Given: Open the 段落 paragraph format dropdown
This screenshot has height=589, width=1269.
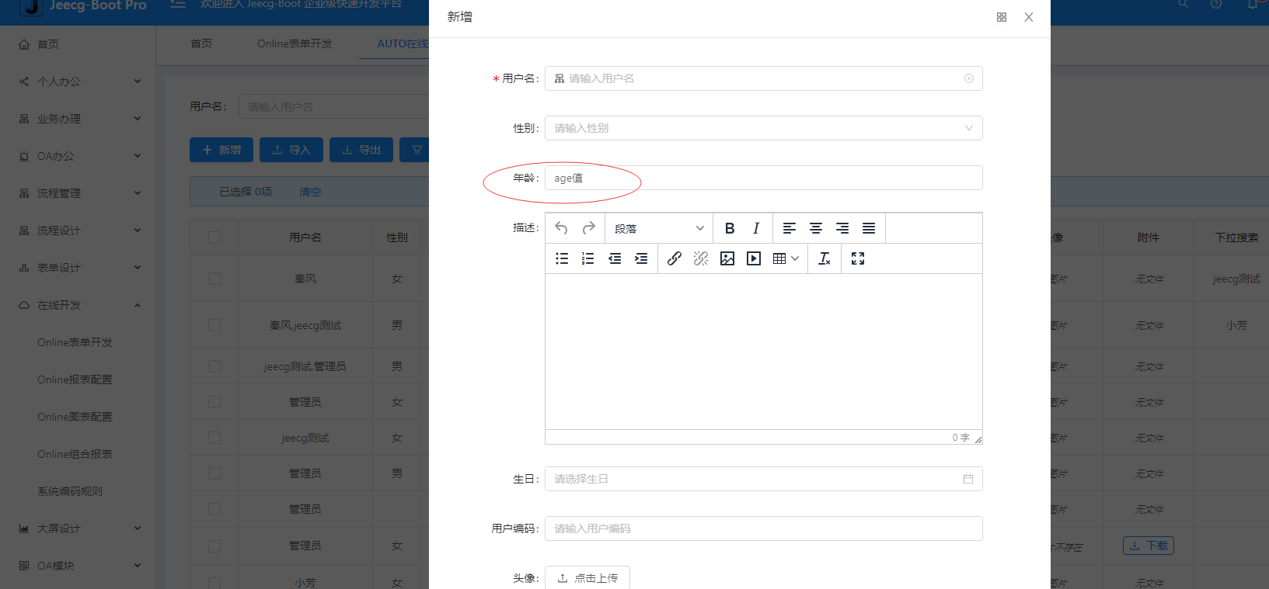Looking at the screenshot, I should (x=659, y=228).
